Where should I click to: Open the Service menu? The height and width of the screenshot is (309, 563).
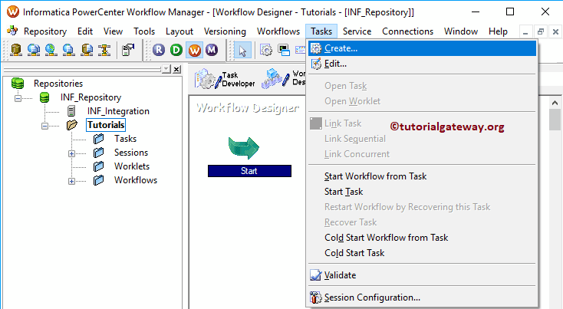click(x=357, y=31)
